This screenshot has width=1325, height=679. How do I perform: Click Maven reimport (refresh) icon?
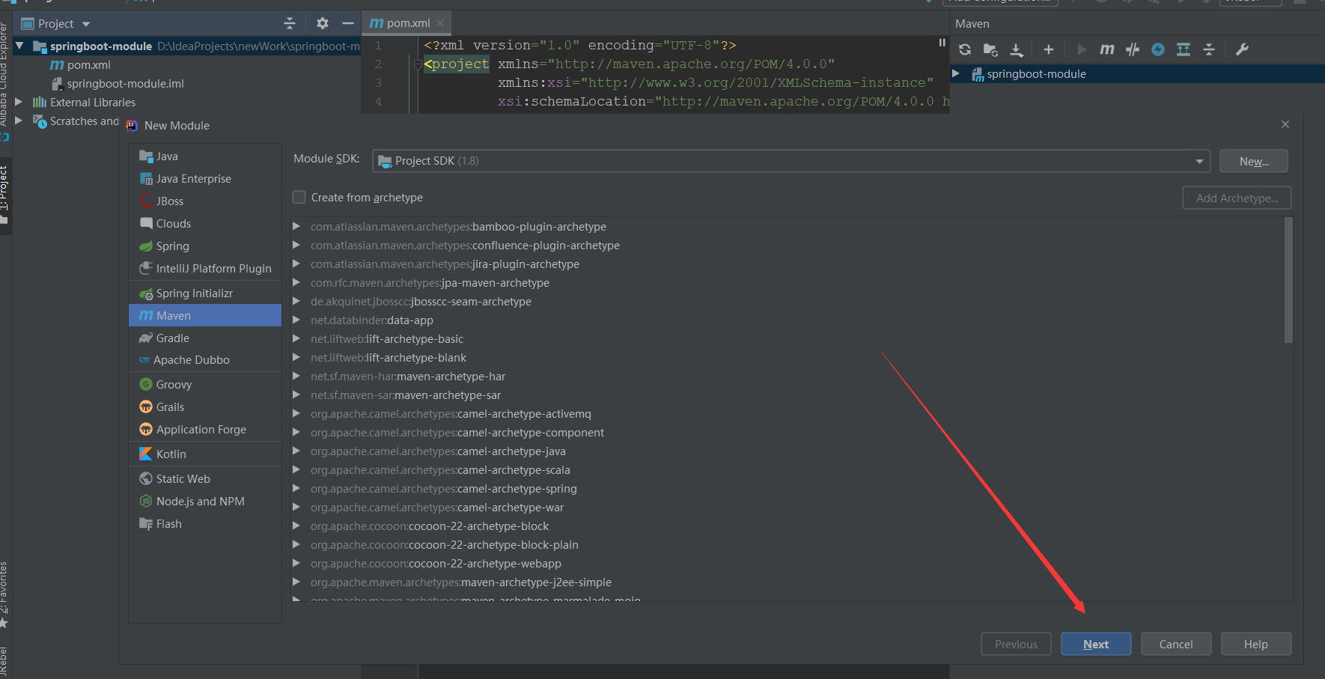click(x=965, y=49)
